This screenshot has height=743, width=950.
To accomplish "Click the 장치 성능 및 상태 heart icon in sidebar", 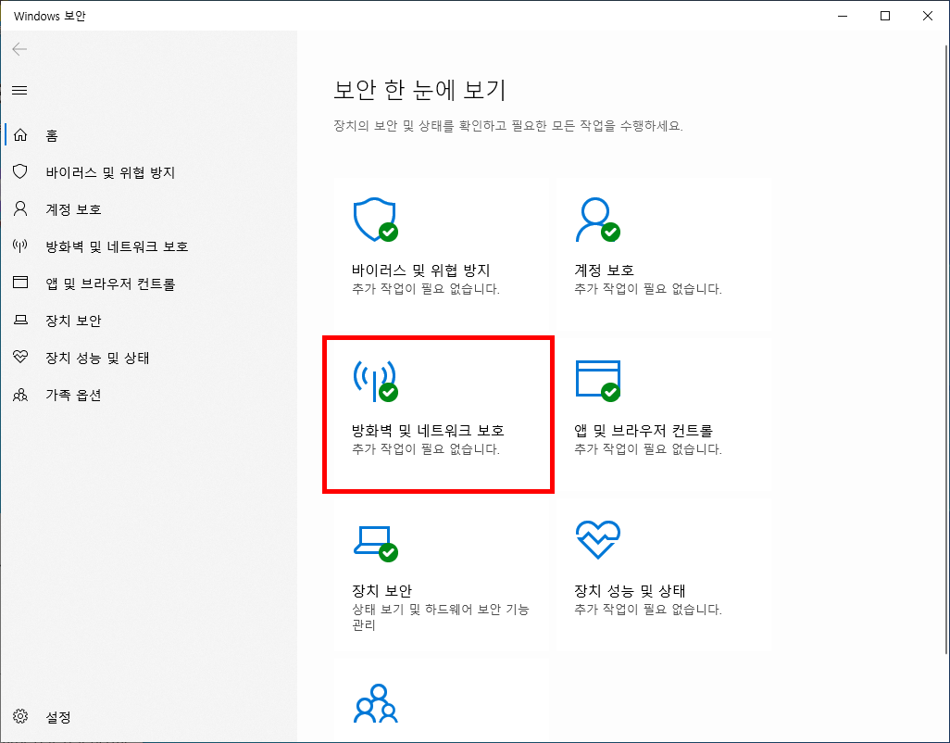I will click(19, 357).
